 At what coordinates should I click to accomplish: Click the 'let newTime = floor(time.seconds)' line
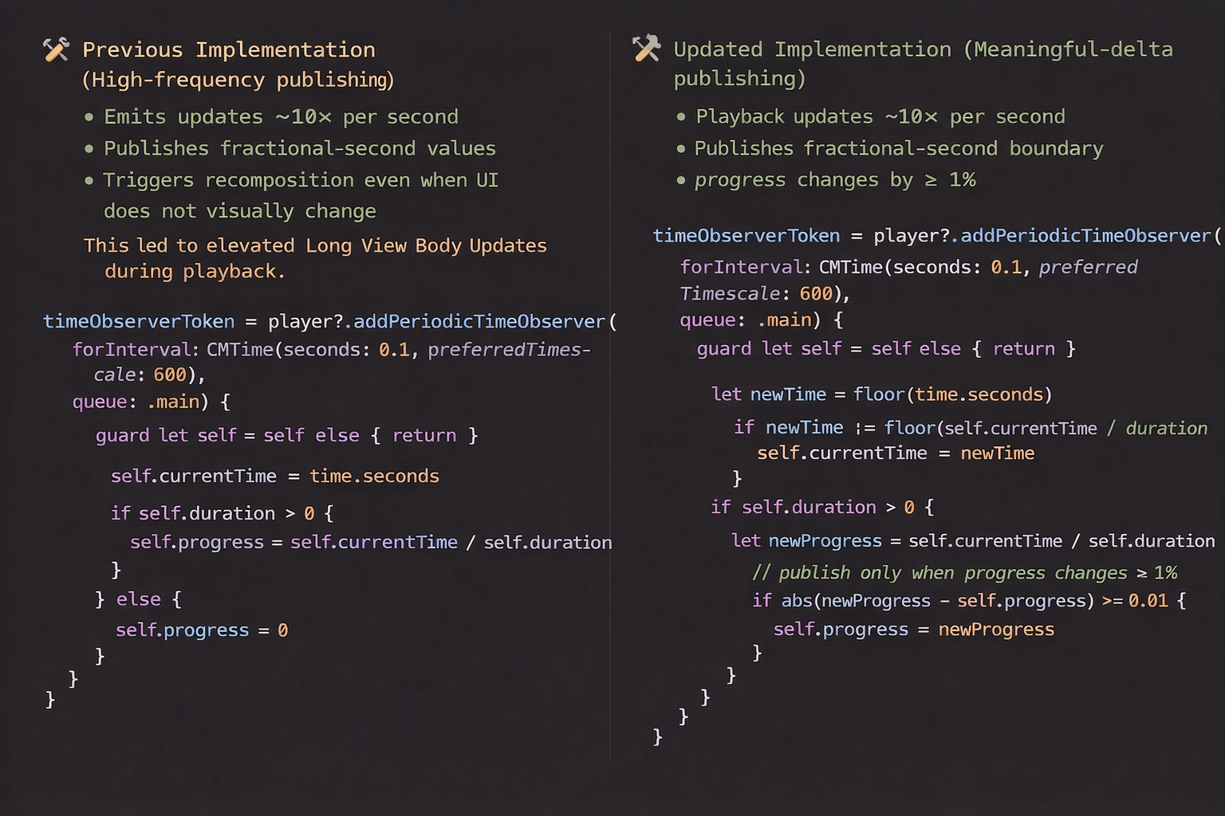[881, 394]
